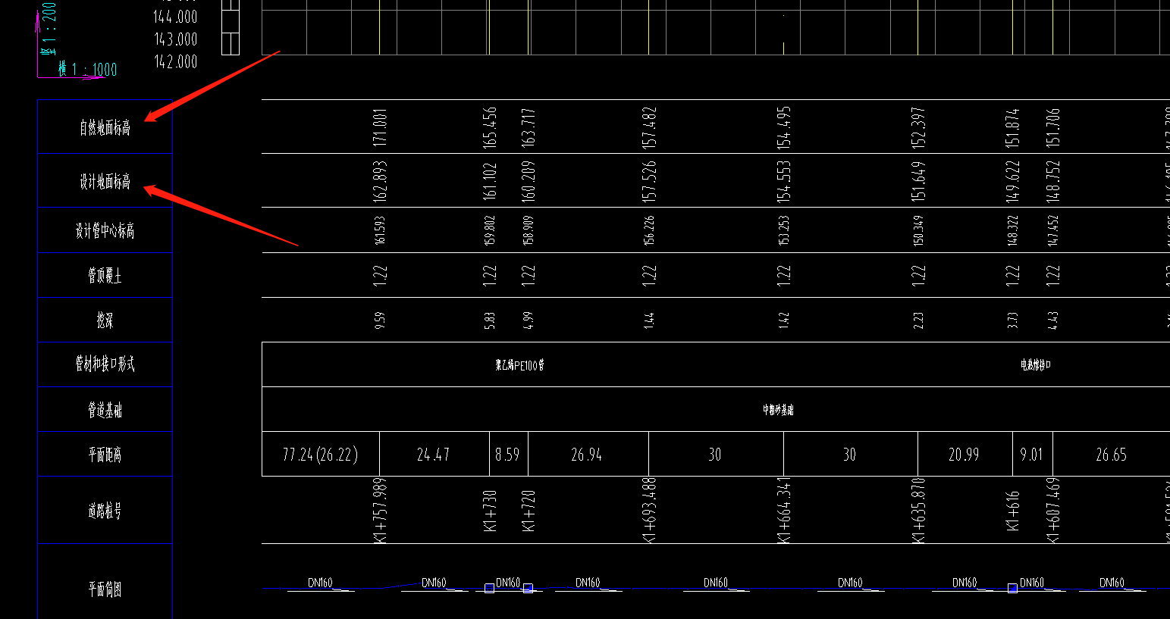Pick stake number K1+607.469

pyautogui.click(x=1053, y=510)
